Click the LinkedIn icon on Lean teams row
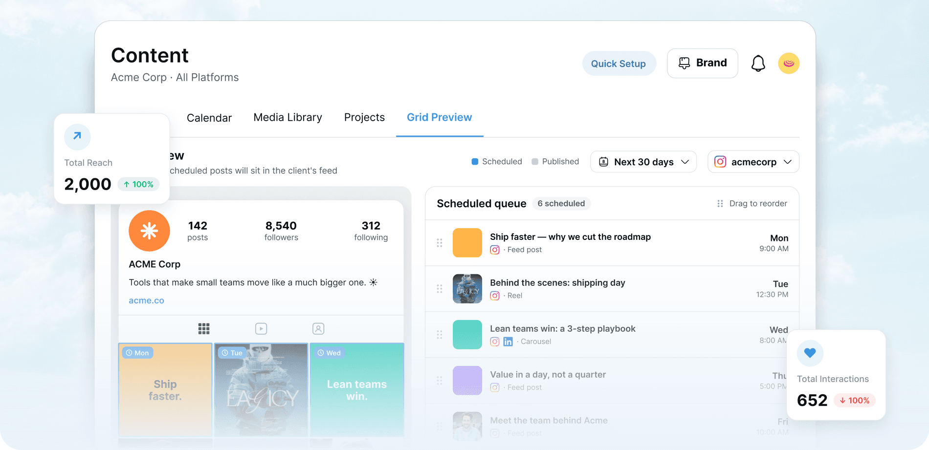 (x=508, y=342)
